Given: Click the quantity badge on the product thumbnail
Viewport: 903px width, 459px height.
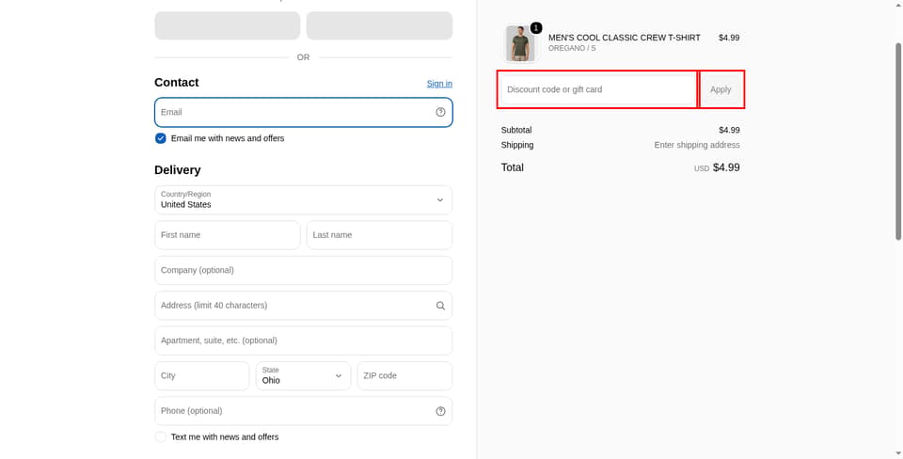Looking at the screenshot, I should (536, 27).
